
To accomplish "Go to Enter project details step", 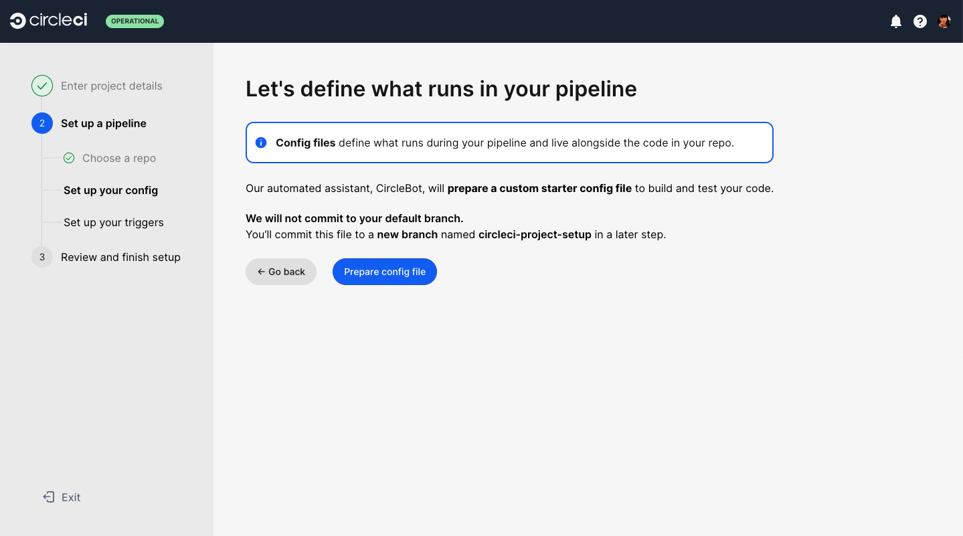I will (112, 86).
